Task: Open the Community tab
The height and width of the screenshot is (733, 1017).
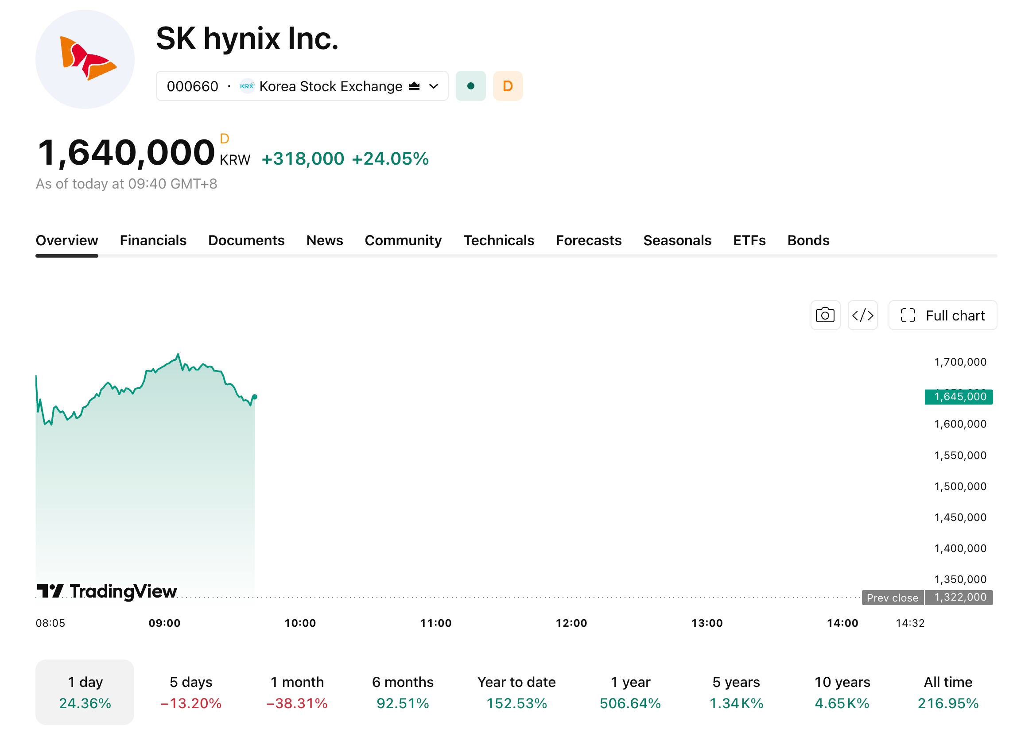Action: (403, 241)
